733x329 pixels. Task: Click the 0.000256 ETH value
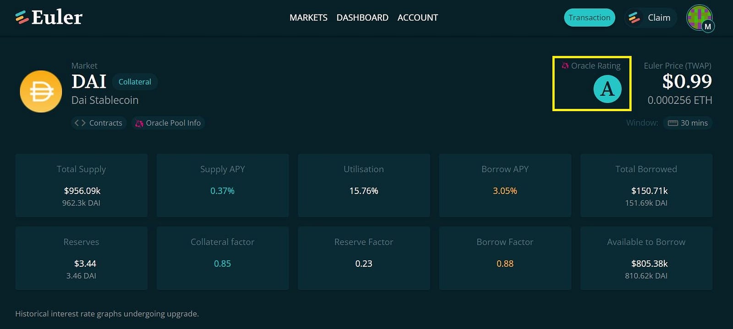pyautogui.click(x=680, y=100)
